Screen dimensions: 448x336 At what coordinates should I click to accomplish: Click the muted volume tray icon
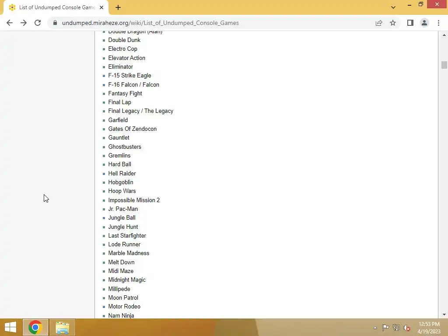[x=406, y=327]
